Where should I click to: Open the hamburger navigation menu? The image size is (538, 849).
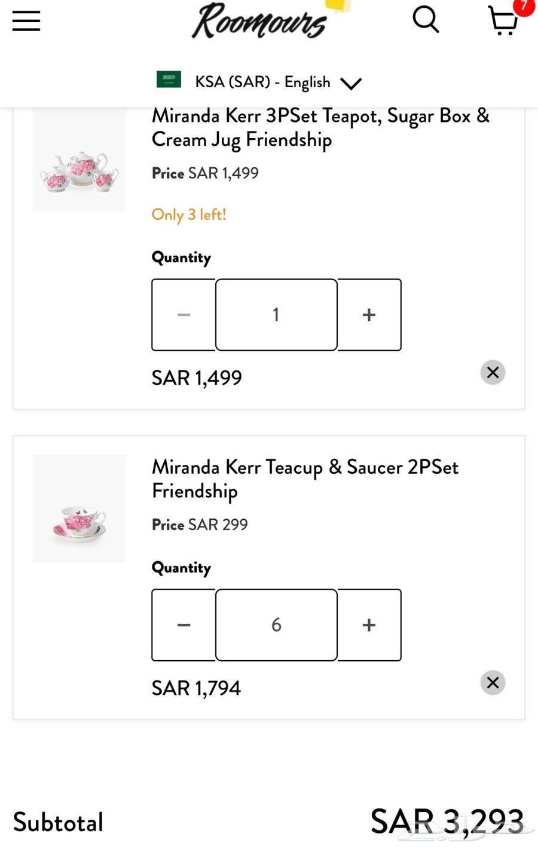click(26, 21)
